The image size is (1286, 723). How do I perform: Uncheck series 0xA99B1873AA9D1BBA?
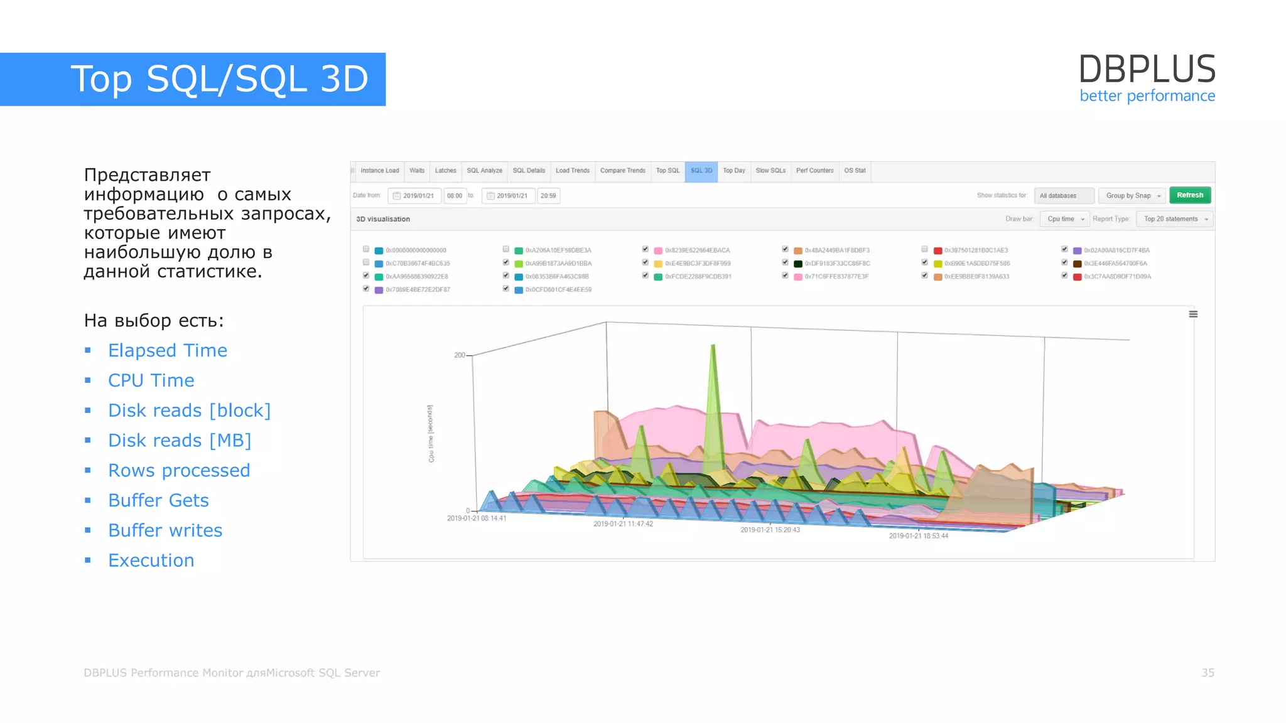[506, 262]
